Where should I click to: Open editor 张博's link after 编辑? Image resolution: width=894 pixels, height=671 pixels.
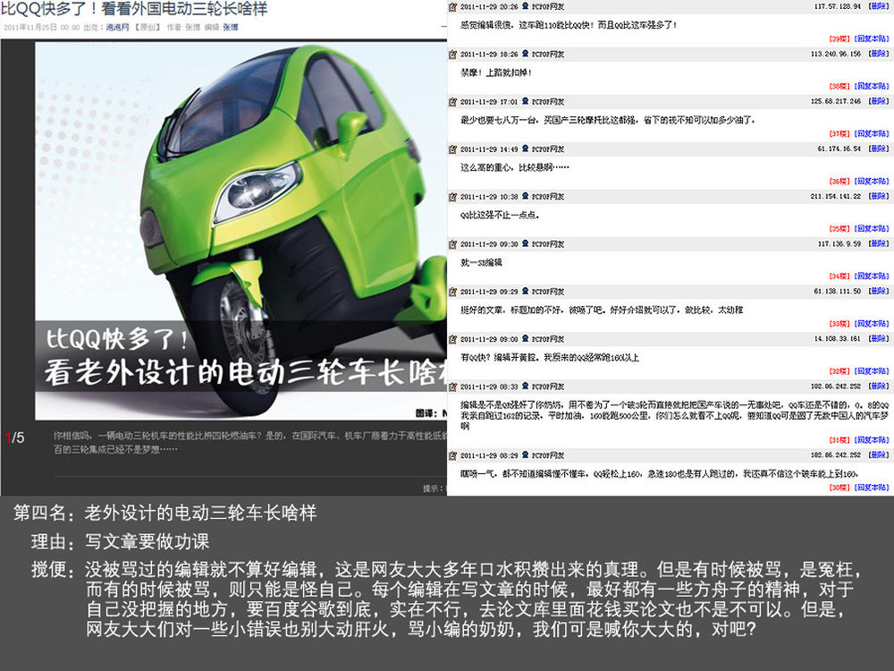click(231, 27)
